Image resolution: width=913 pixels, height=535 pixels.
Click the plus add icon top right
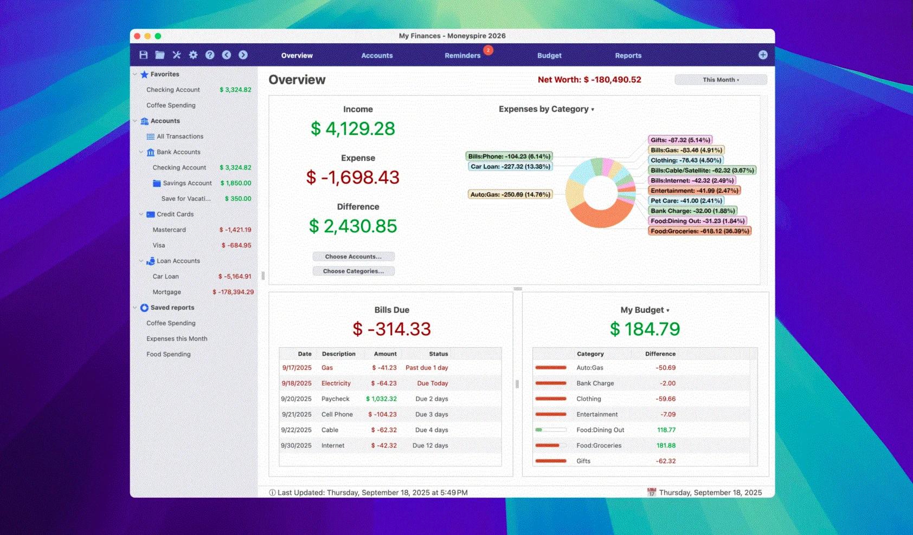point(763,55)
